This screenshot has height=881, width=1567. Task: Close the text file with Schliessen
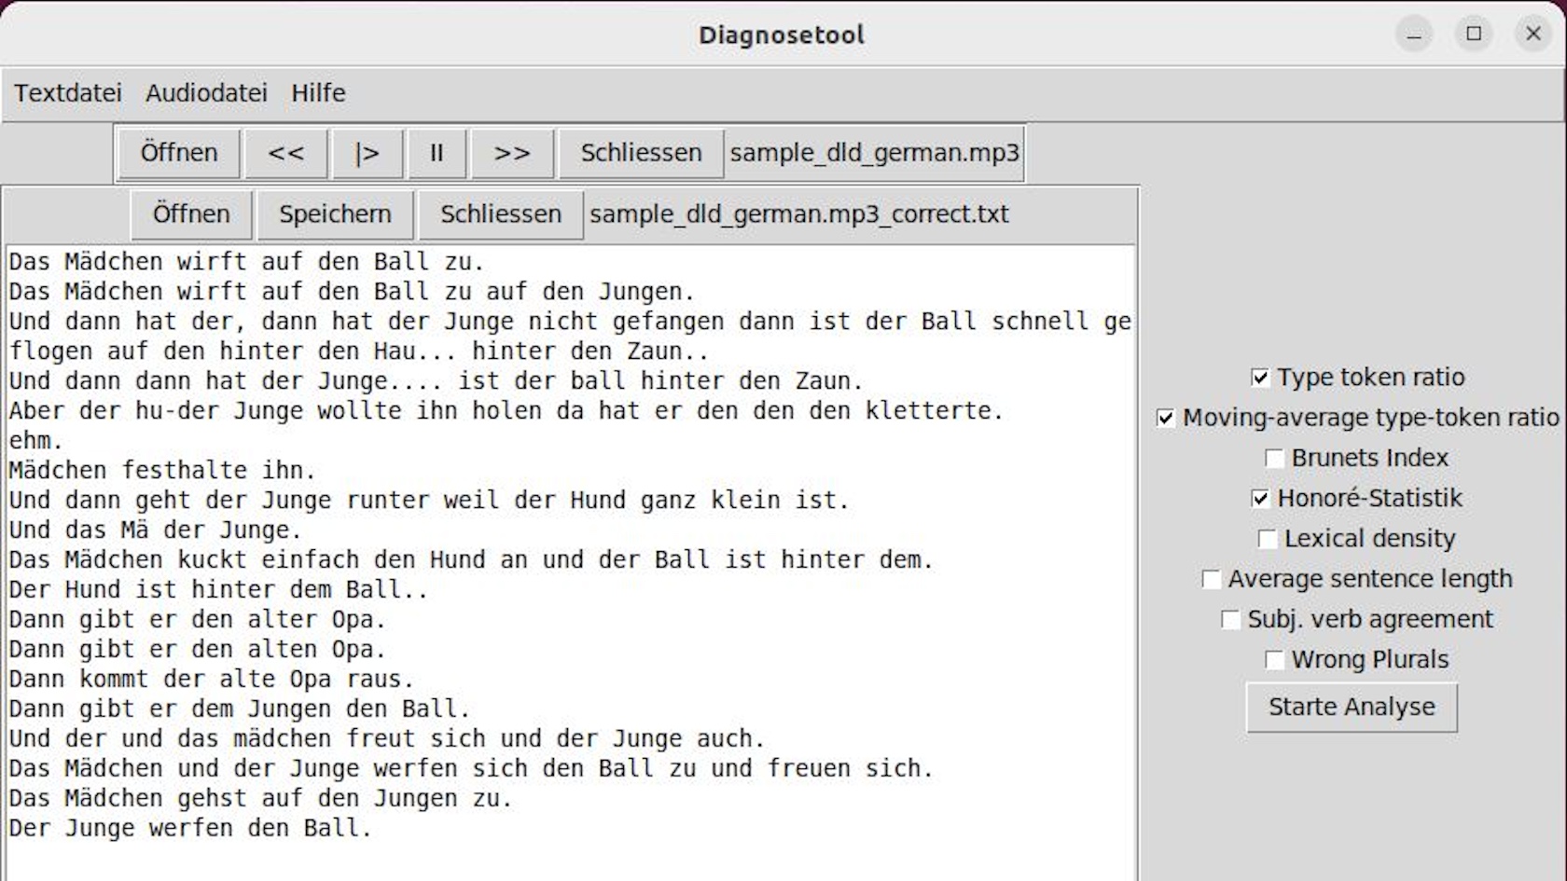pos(501,214)
